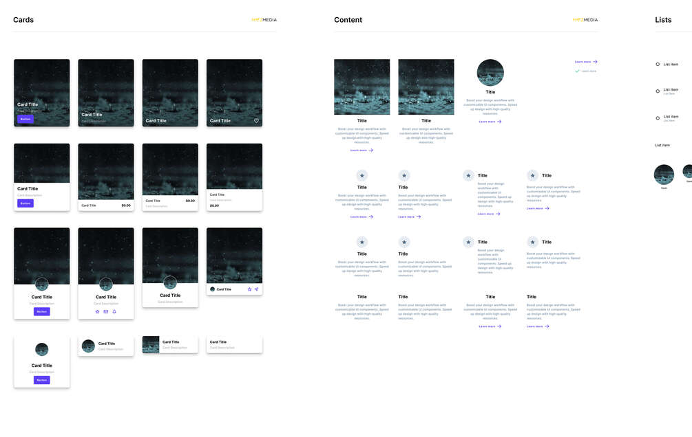The height and width of the screenshot is (437, 692).
Task: Click the star icon beside the envelope icon
Action: tap(98, 311)
